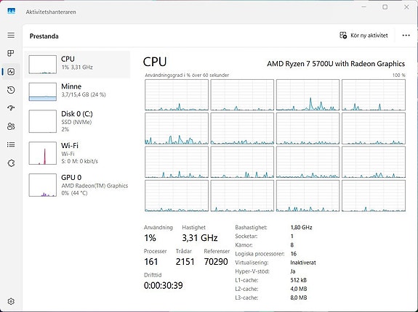The height and width of the screenshot is (312, 418).
Task: Open the Details list icon
Action: point(11,144)
